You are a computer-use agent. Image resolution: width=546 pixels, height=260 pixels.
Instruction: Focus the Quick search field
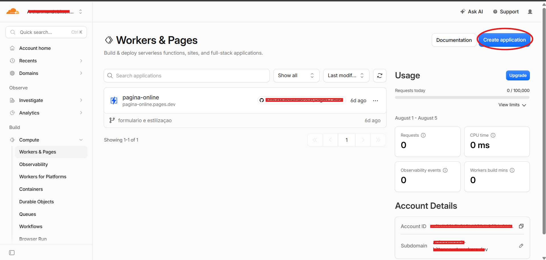pyautogui.click(x=46, y=32)
